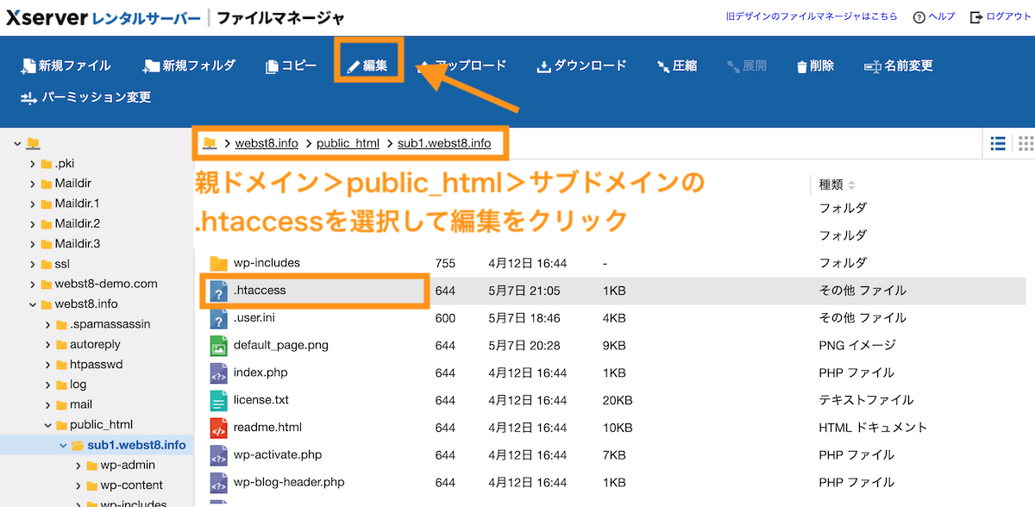Activate the list view toggle

[x=997, y=143]
